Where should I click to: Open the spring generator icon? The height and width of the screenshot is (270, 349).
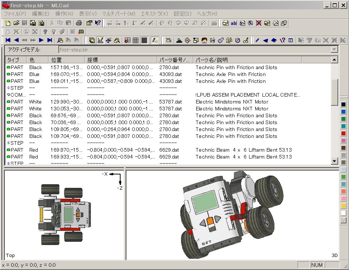click(213, 40)
